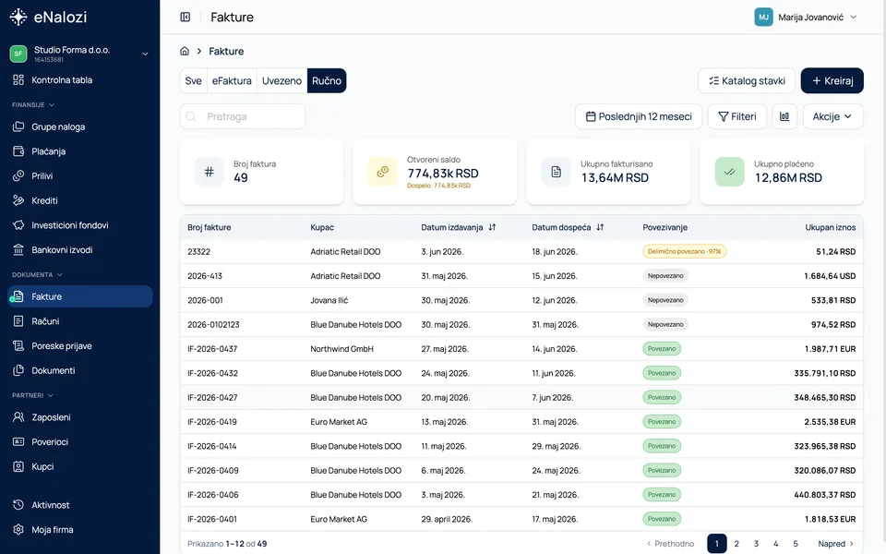Open Dokumenti in the sidebar

pyautogui.click(x=79, y=370)
